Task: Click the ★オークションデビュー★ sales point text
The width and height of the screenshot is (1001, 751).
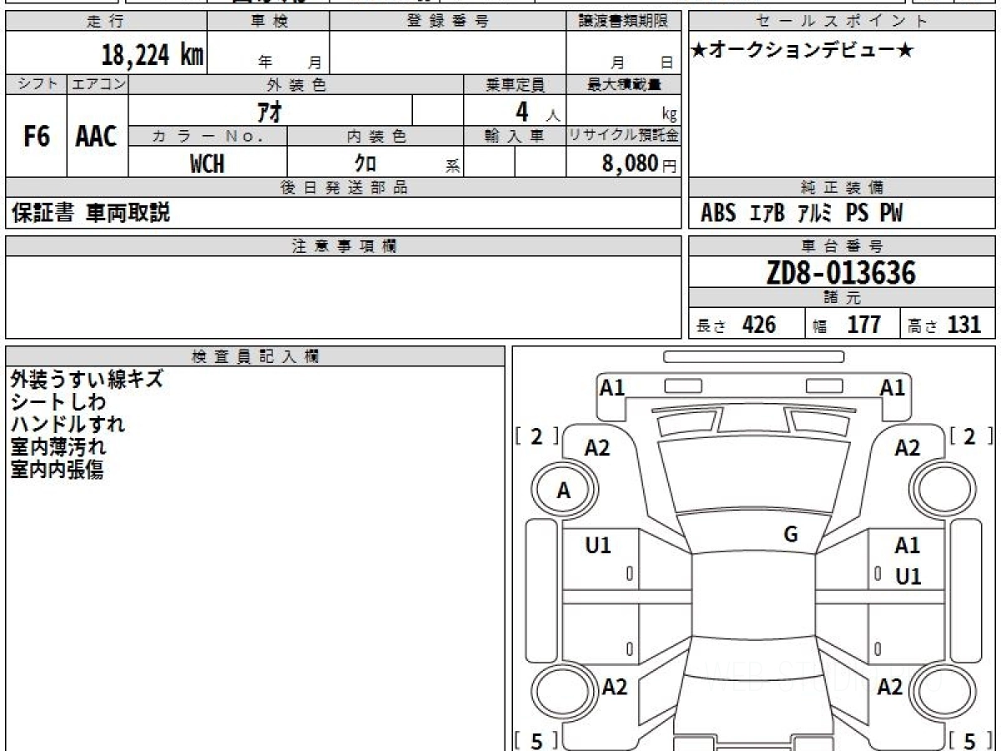Action: [802, 51]
